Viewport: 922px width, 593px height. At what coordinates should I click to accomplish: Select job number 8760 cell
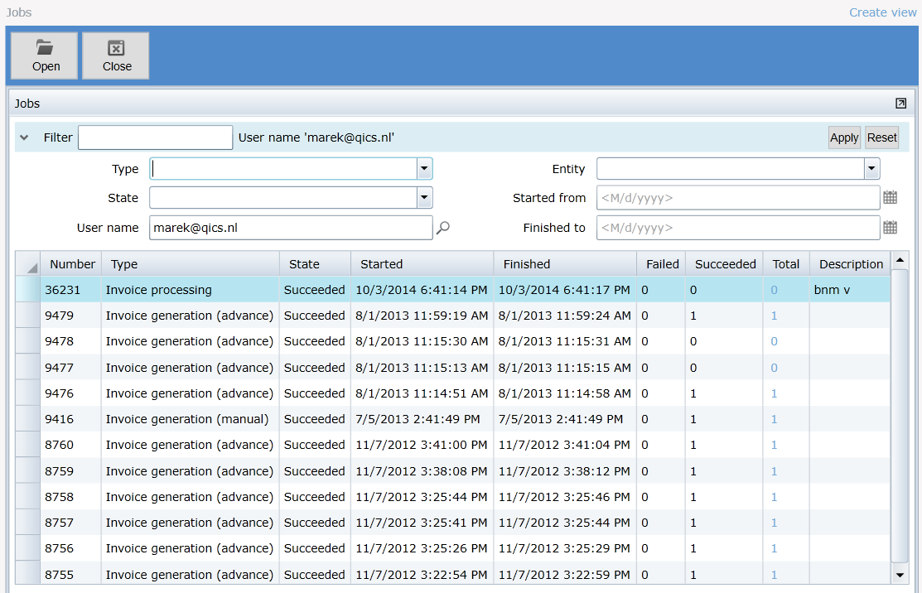point(71,445)
